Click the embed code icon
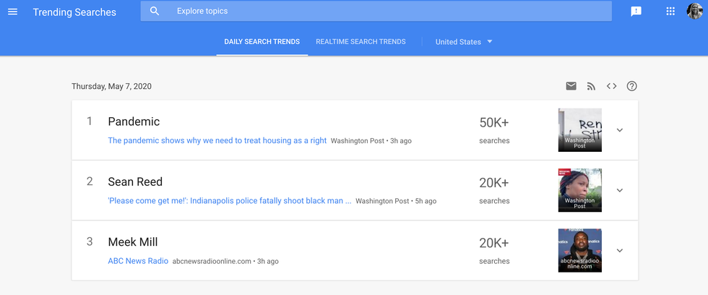 point(611,86)
